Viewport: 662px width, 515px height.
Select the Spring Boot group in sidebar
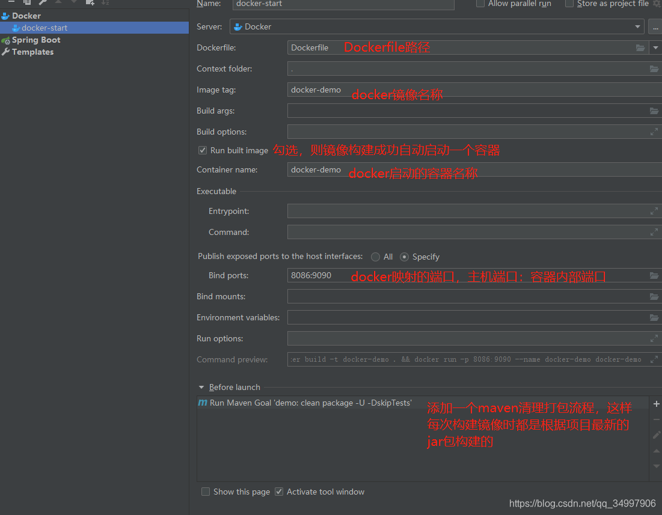[35, 40]
